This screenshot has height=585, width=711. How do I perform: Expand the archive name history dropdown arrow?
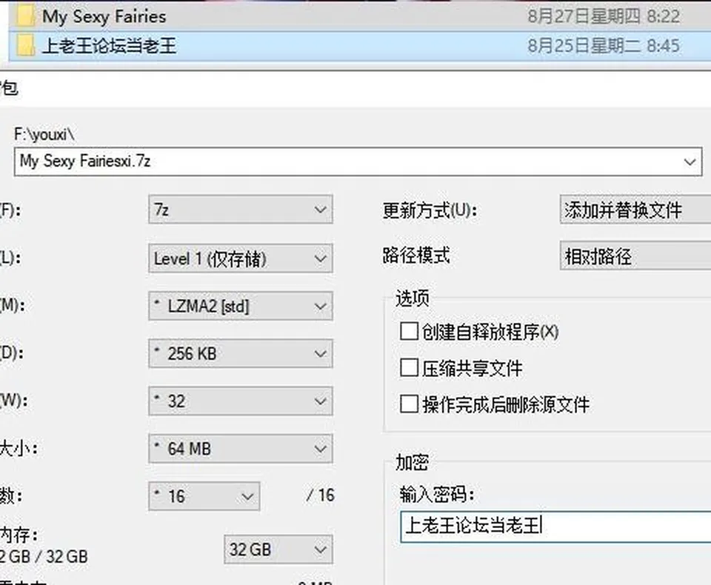pos(690,162)
